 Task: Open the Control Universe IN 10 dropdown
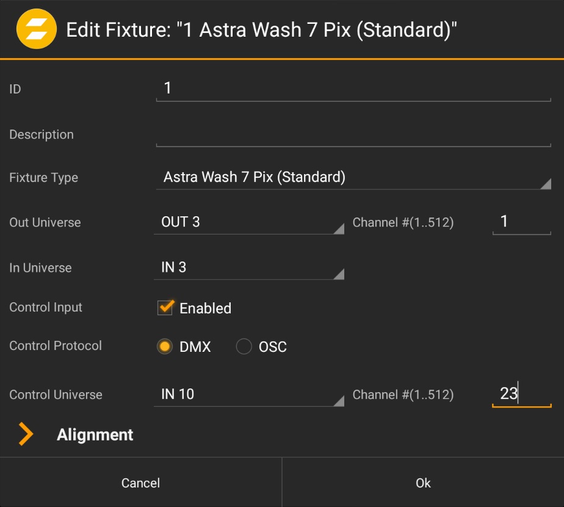248,395
